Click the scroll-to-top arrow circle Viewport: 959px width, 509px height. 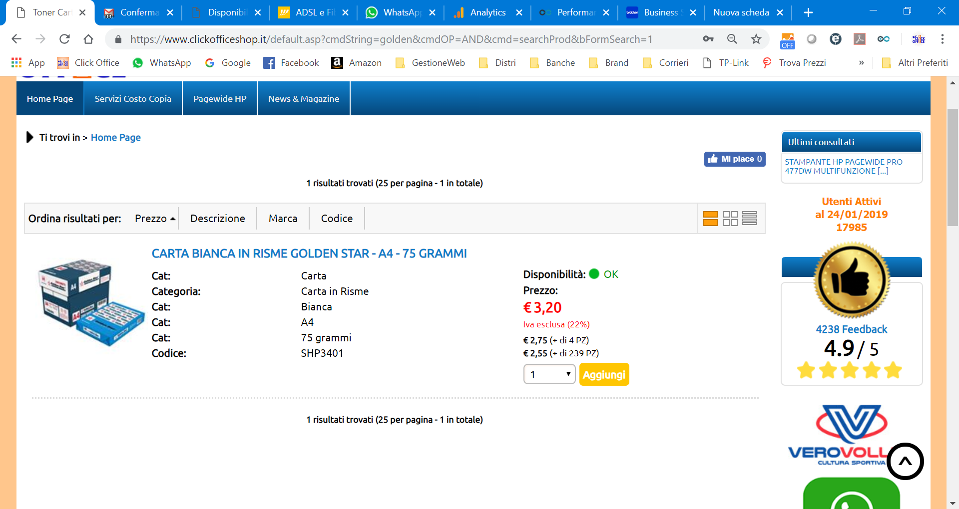[x=905, y=462]
